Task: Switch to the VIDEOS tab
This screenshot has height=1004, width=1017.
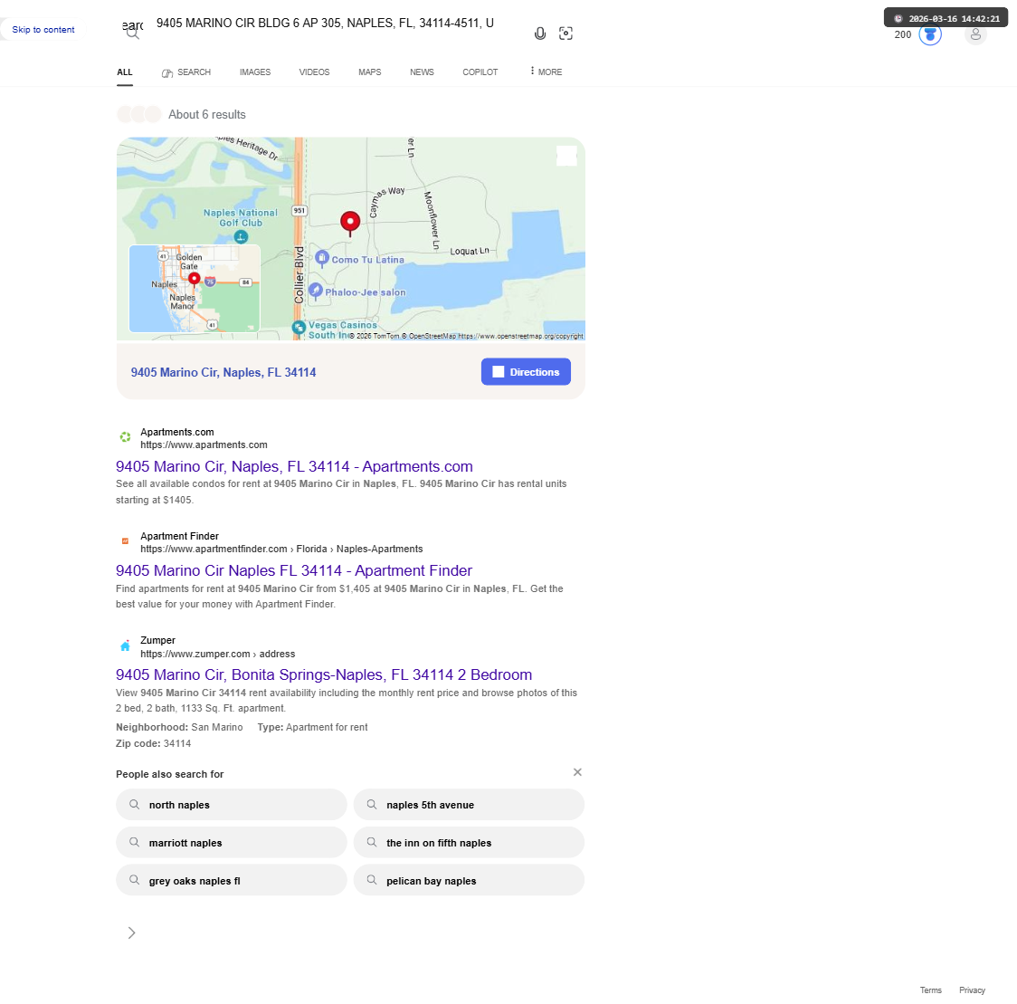Action: [315, 72]
